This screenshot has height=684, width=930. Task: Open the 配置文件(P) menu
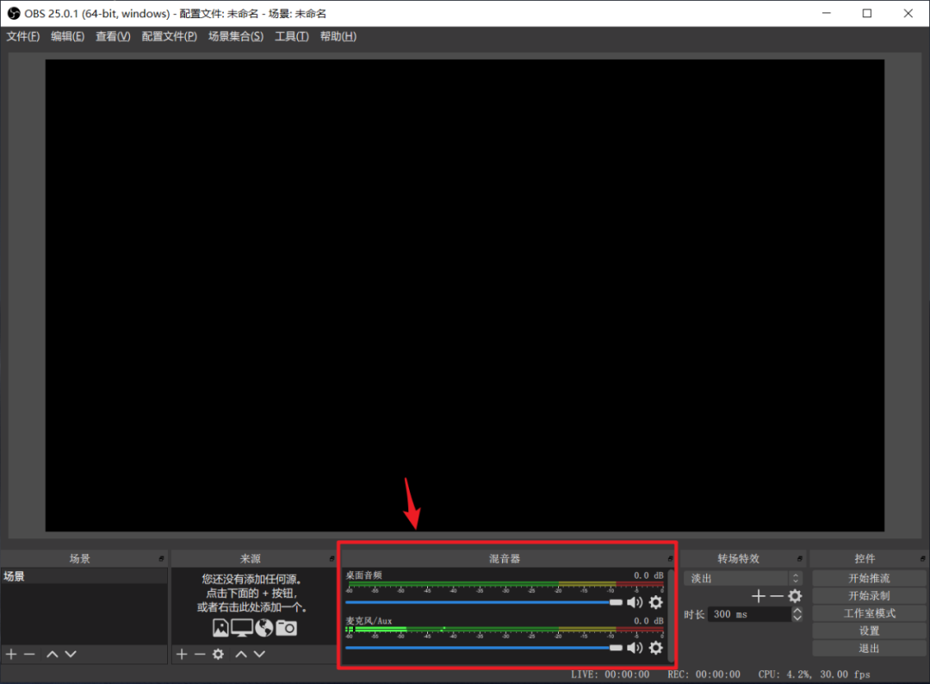pos(169,36)
